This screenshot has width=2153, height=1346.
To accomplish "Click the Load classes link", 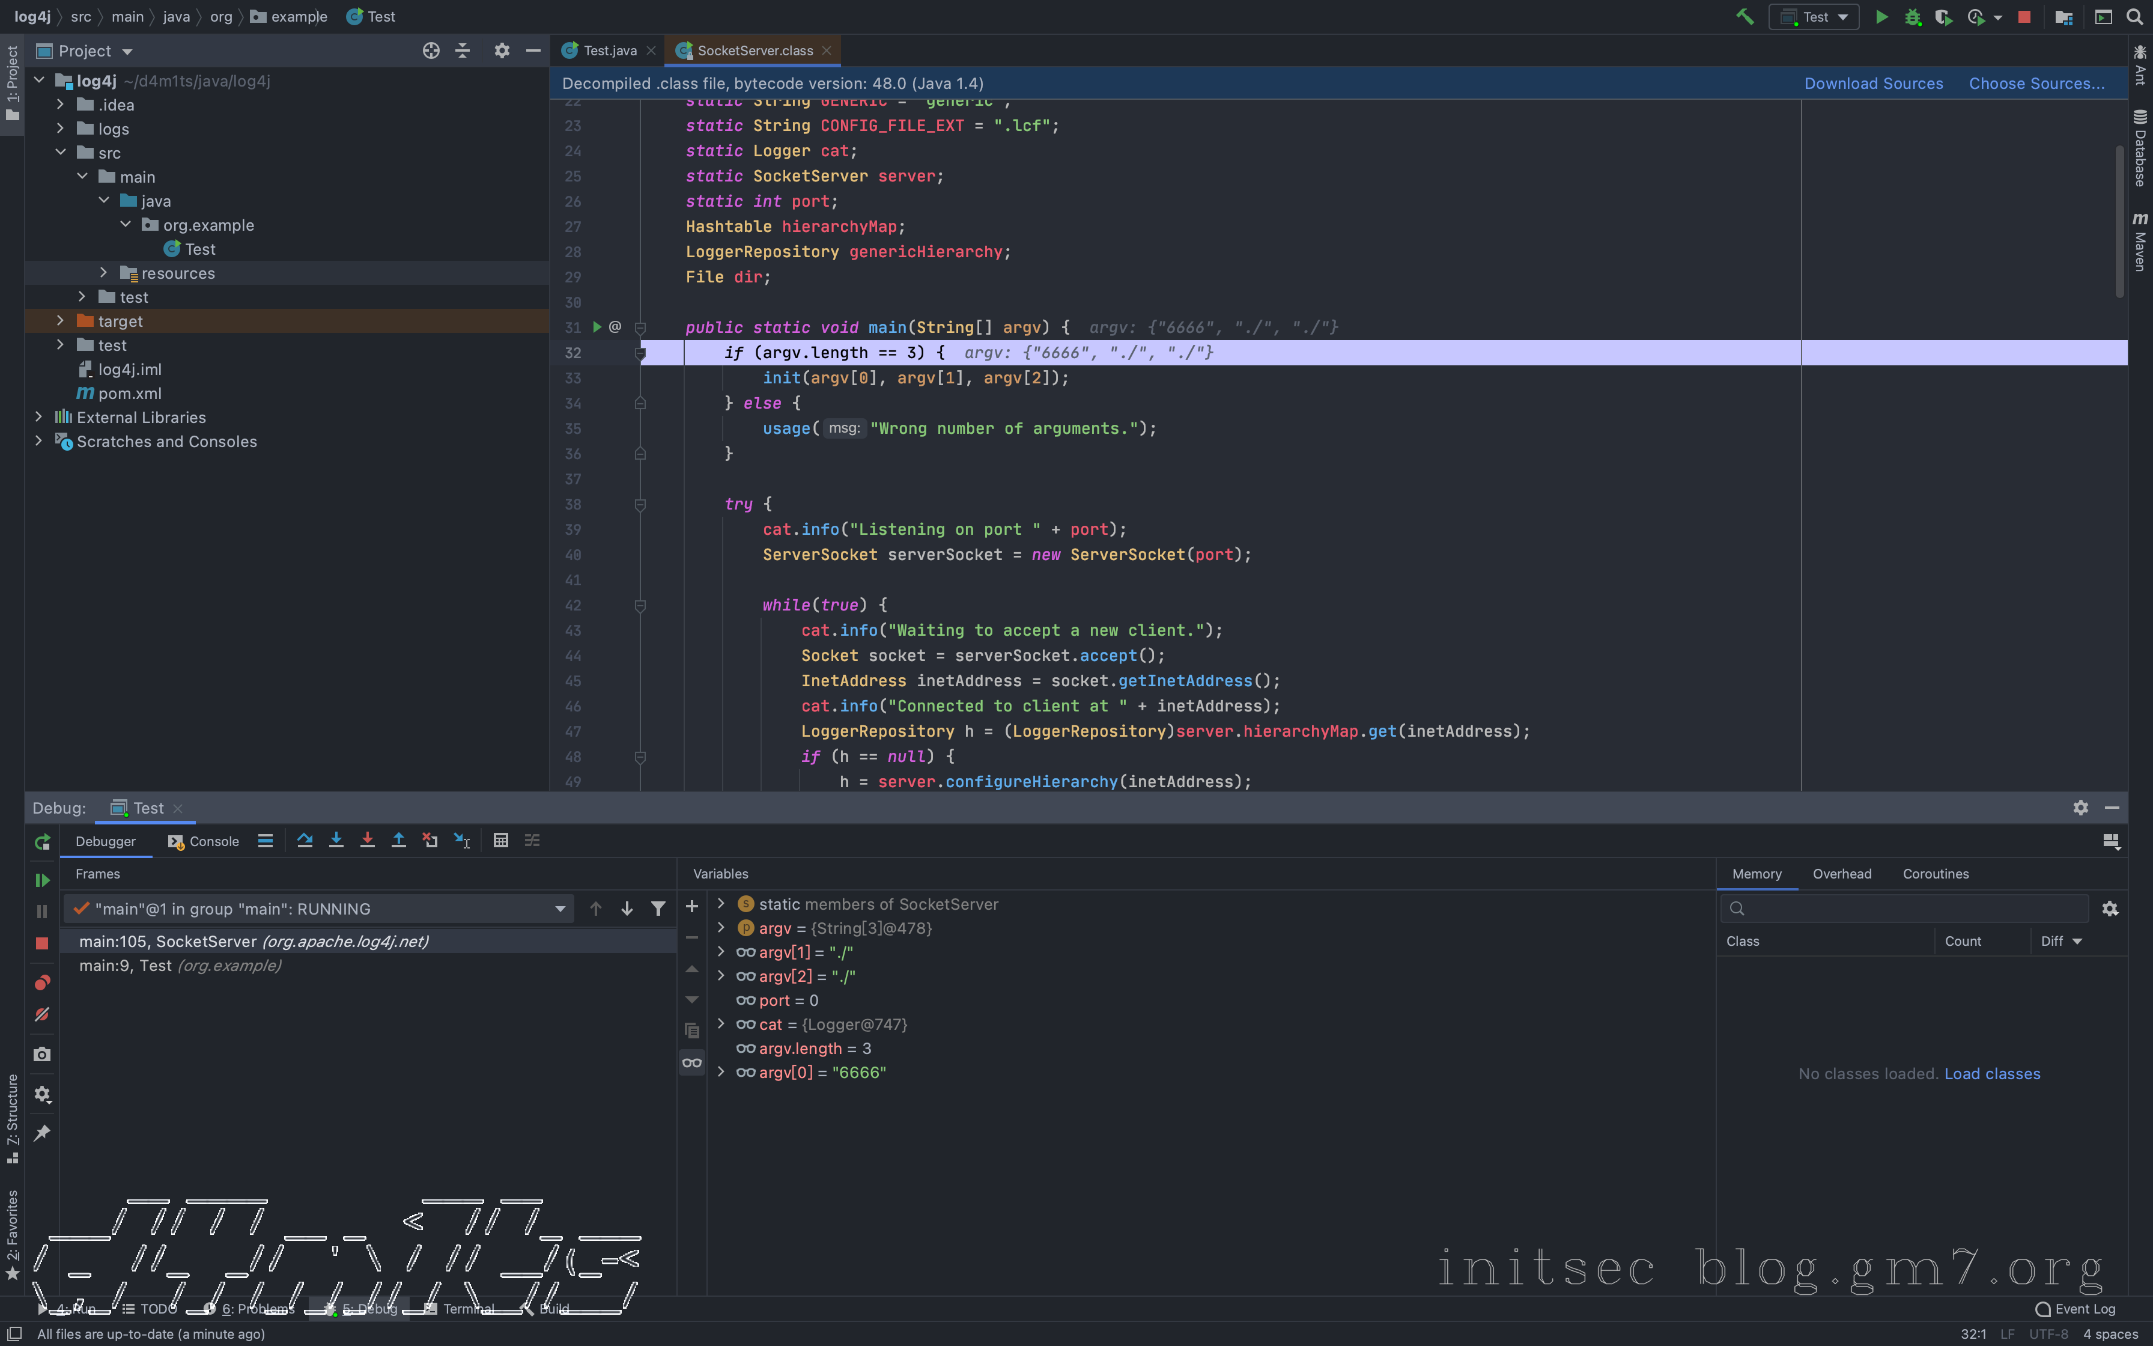I will [1991, 1074].
